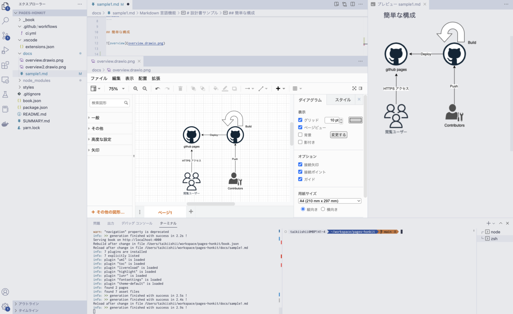This screenshot has height=314, width=513.
Task: Open the view layout dropdown in toolbar
Action: pyautogui.click(x=96, y=88)
